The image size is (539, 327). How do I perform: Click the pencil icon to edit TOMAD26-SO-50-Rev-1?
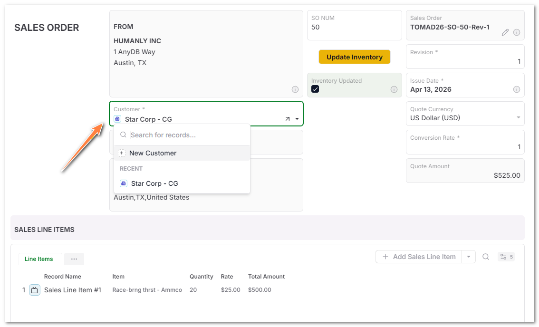pyautogui.click(x=505, y=32)
